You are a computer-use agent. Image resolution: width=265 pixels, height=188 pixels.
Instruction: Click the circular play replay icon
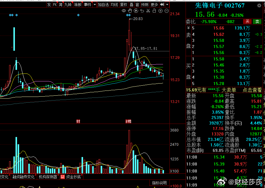coord(136,11)
